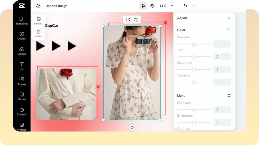Click Resize below the Background option

[38, 34]
